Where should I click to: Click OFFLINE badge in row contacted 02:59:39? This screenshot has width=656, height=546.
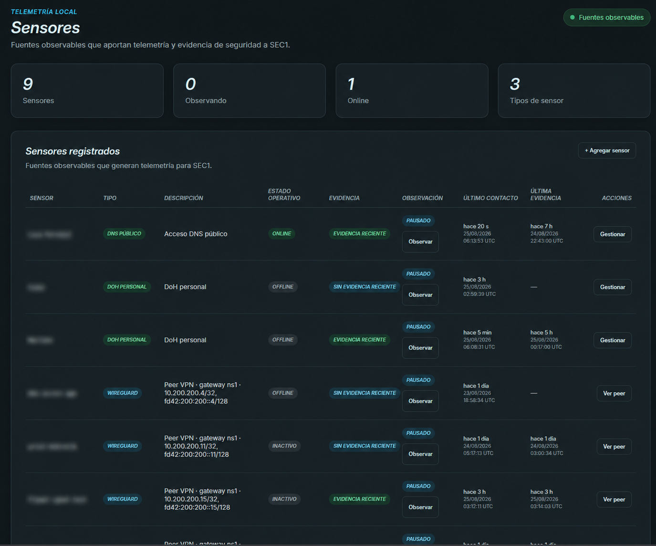(x=283, y=287)
